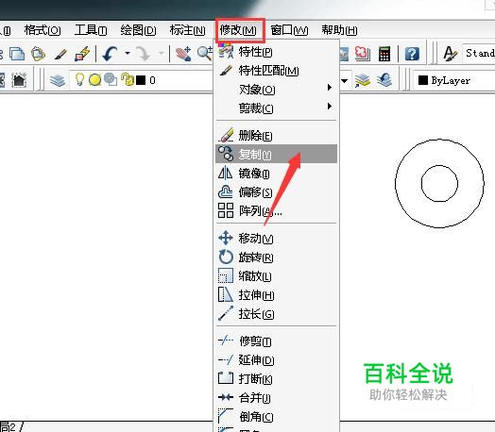Click the eraser icon beside 删除
Screen dimensions: 495x432
[x=226, y=135]
